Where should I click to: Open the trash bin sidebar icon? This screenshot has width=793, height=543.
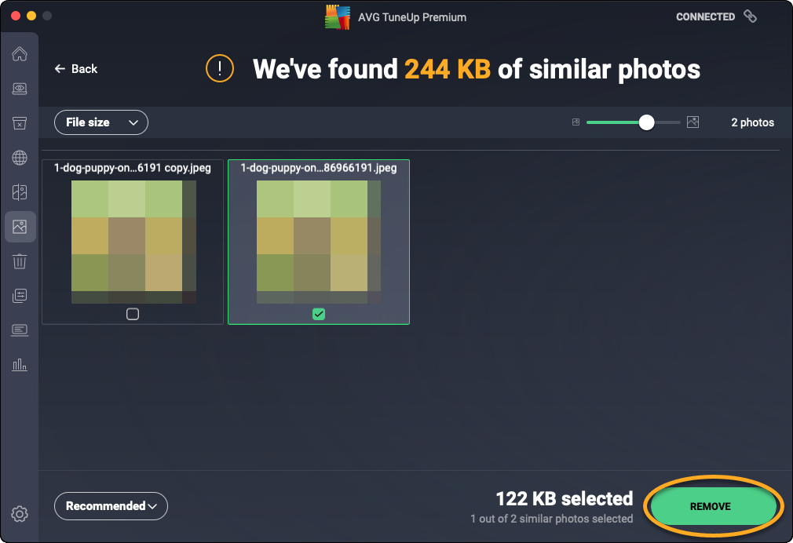click(x=20, y=261)
